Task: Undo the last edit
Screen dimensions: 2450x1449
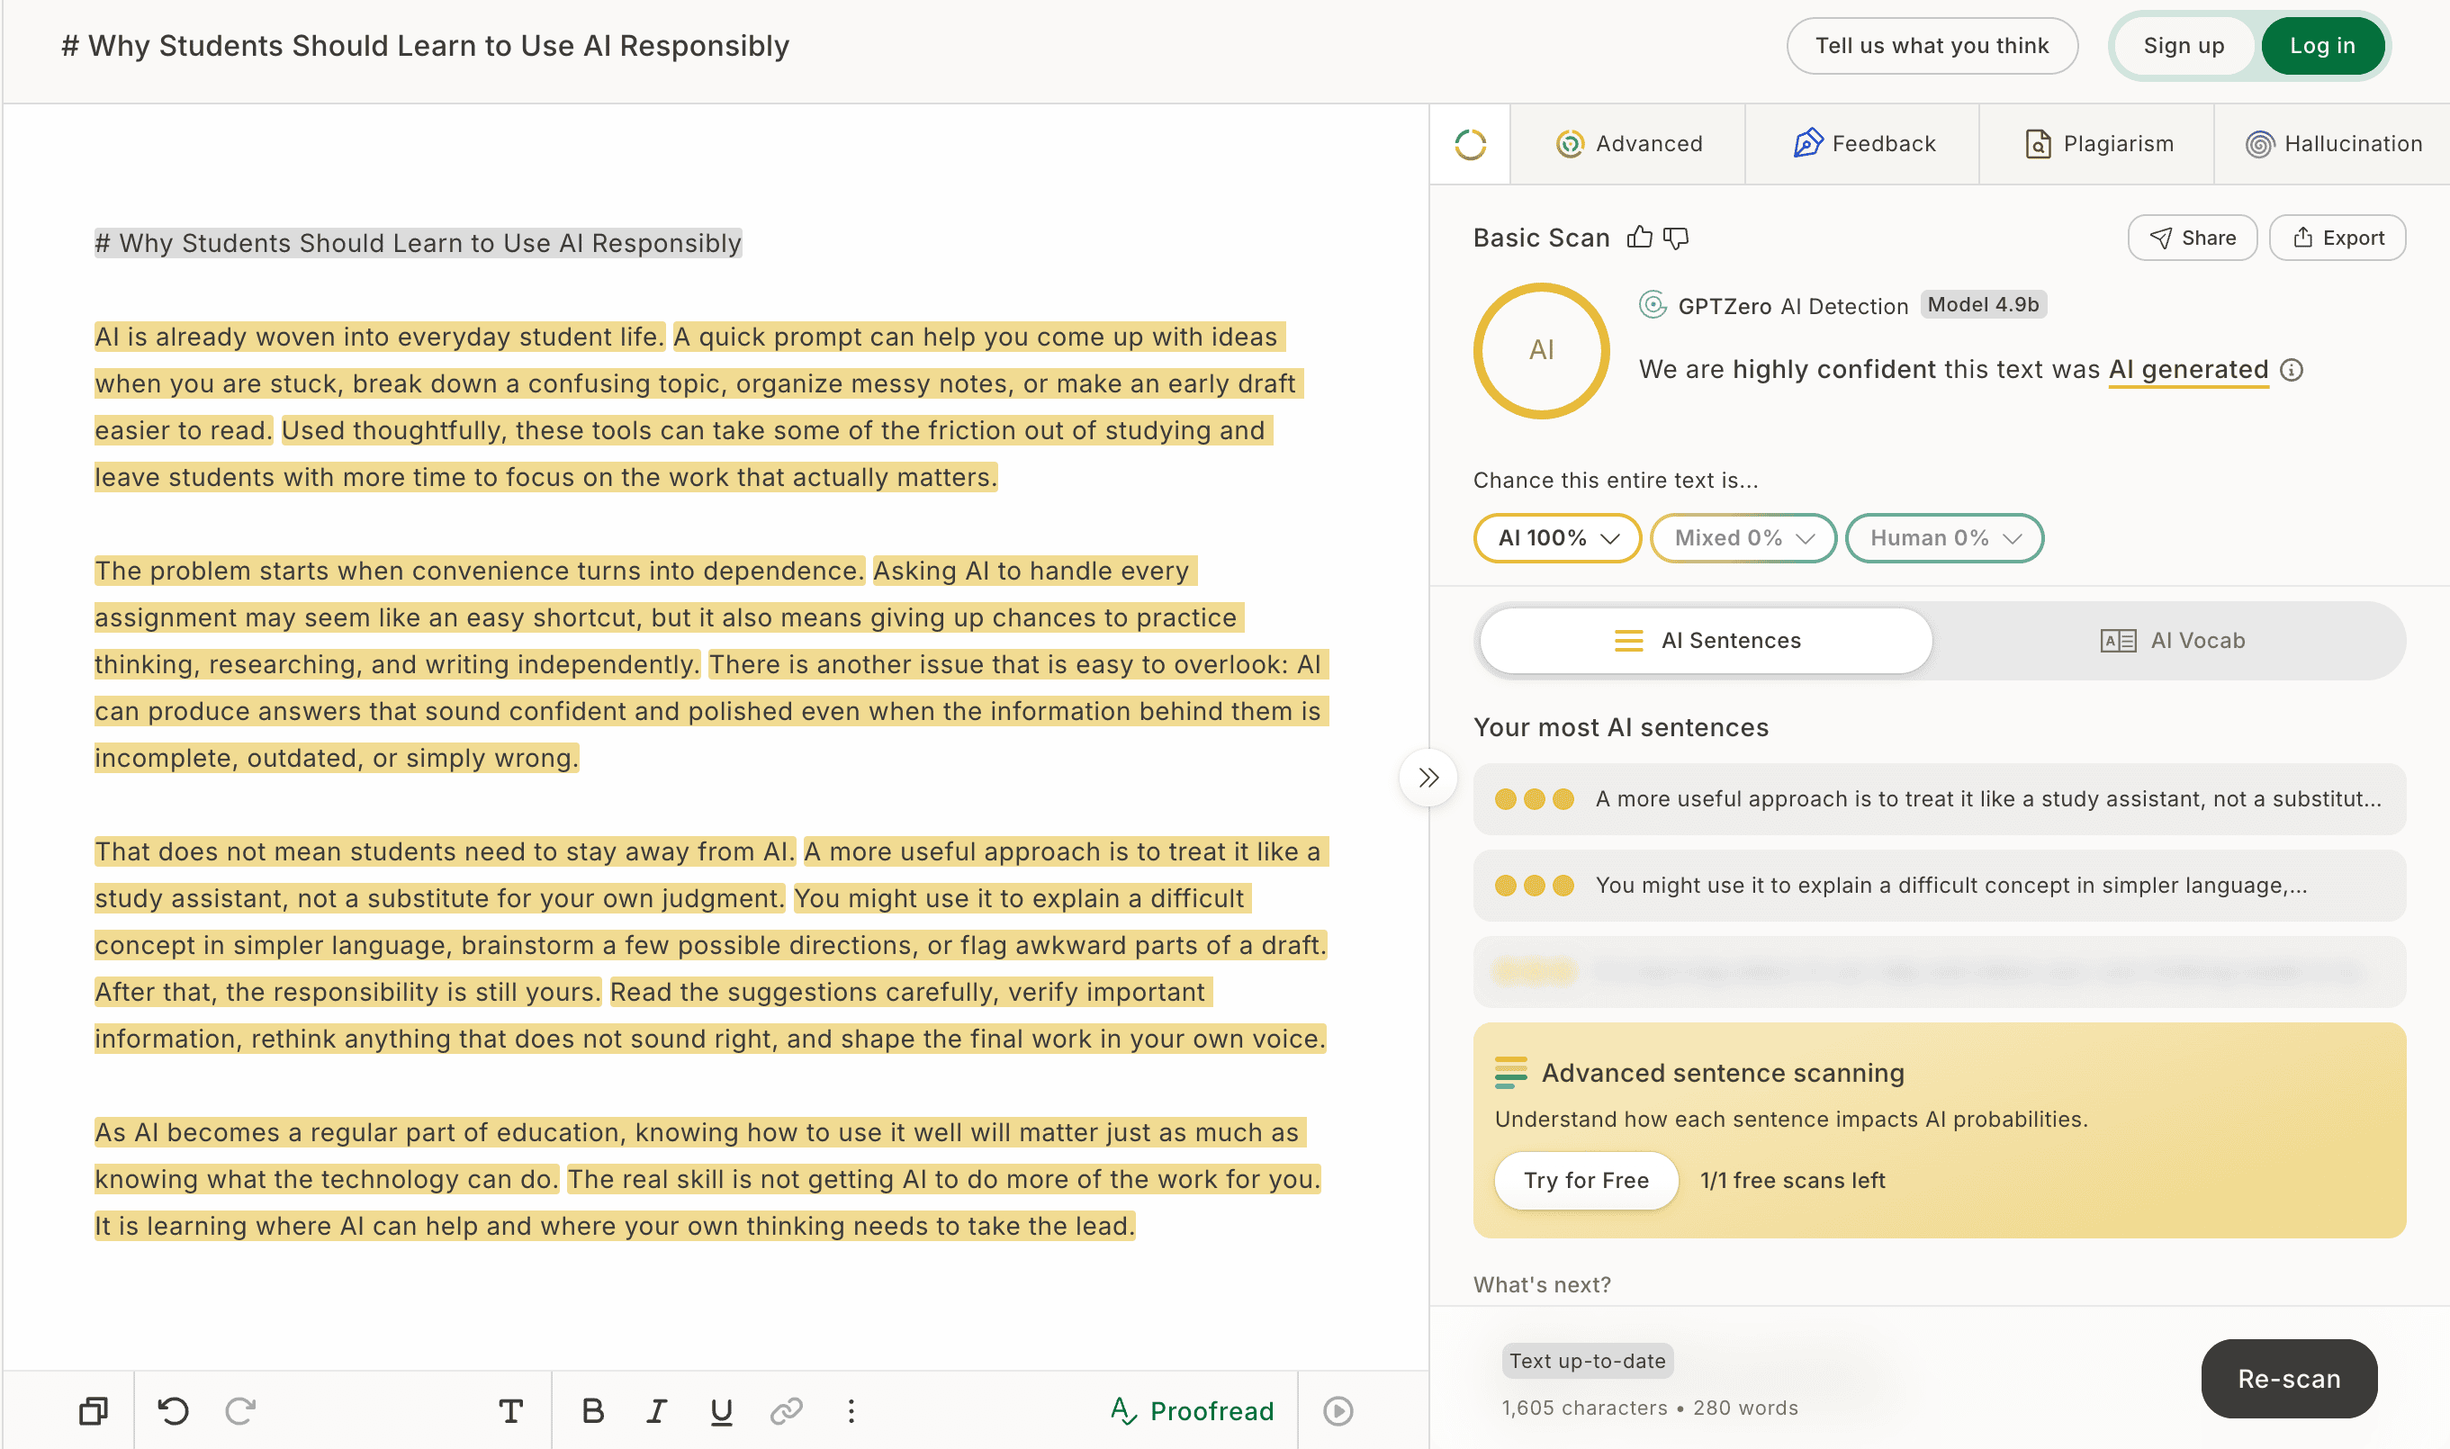Action: tap(174, 1410)
